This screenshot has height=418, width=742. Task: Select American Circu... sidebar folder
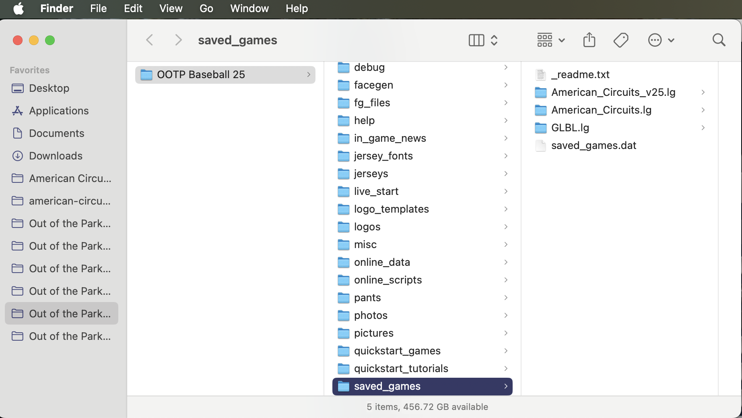coord(62,178)
